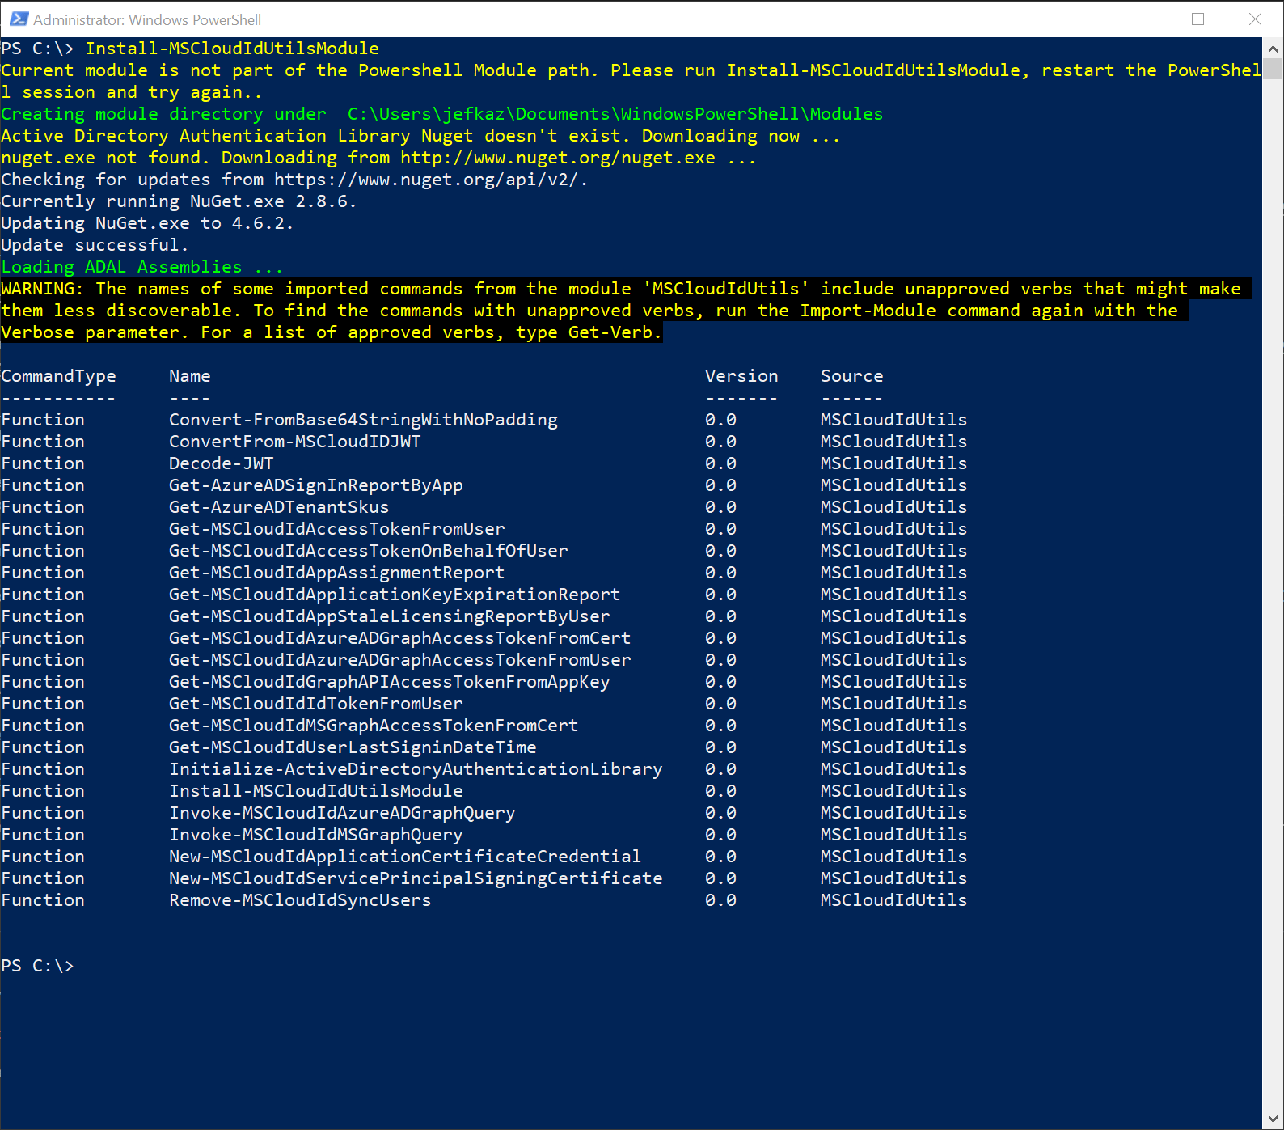Viewport: 1284px width, 1130px height.
Task: Click Get-MSCloudIdApplicationKeyExpirationReport function name
Action: (395, 595)
